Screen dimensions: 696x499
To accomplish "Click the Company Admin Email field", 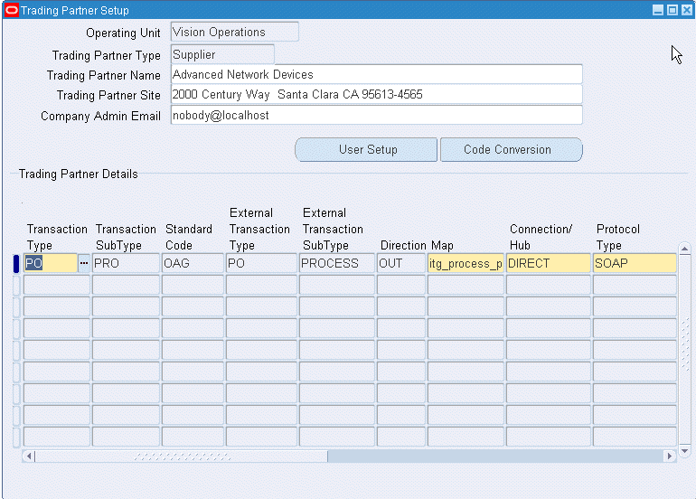I will coord(376,116).
